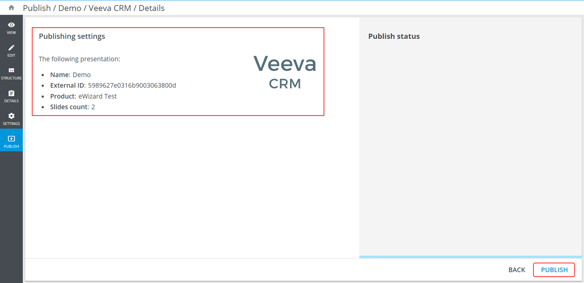Click the External ID value text
Viewport: 584px width, 283px height.
132,85
